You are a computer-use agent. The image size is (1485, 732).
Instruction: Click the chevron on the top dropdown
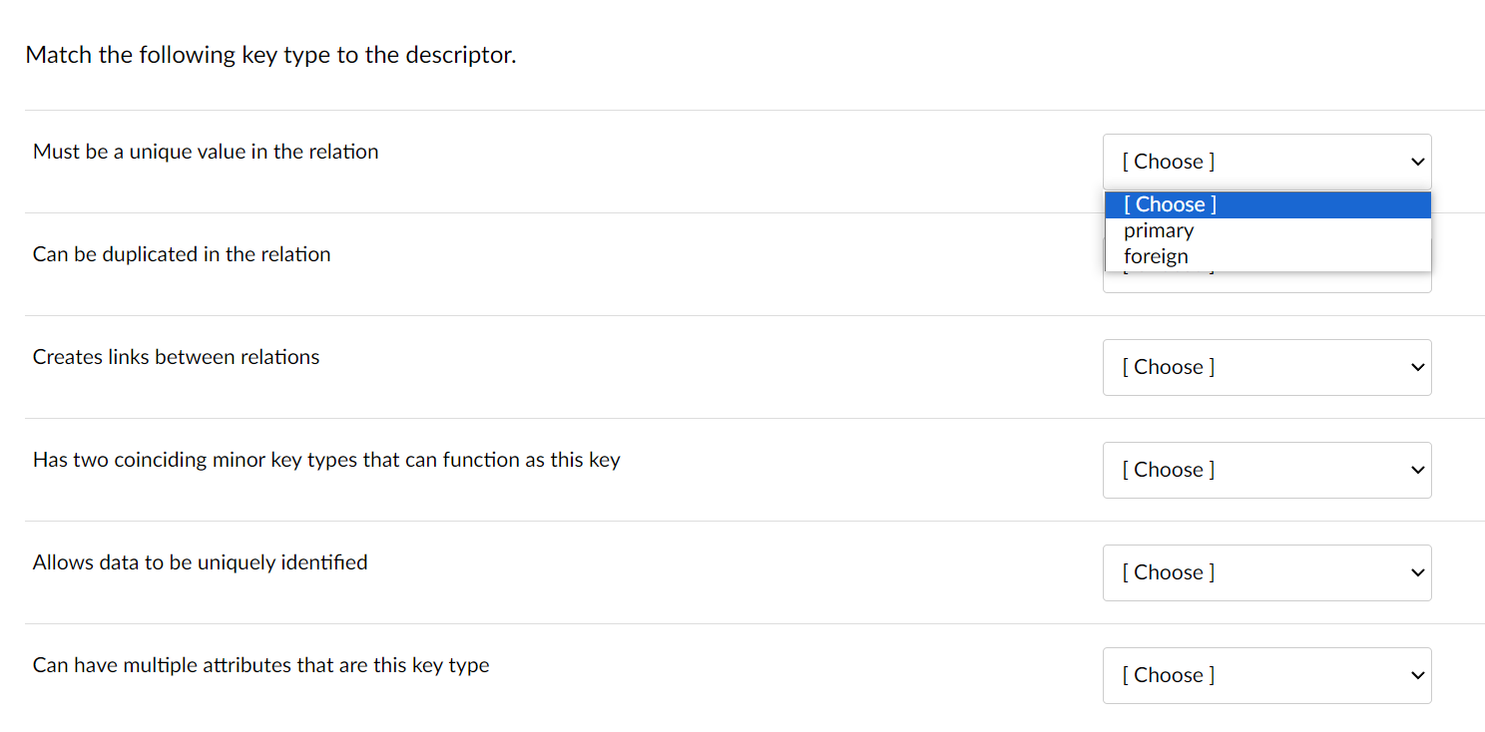pos(1416,161)
